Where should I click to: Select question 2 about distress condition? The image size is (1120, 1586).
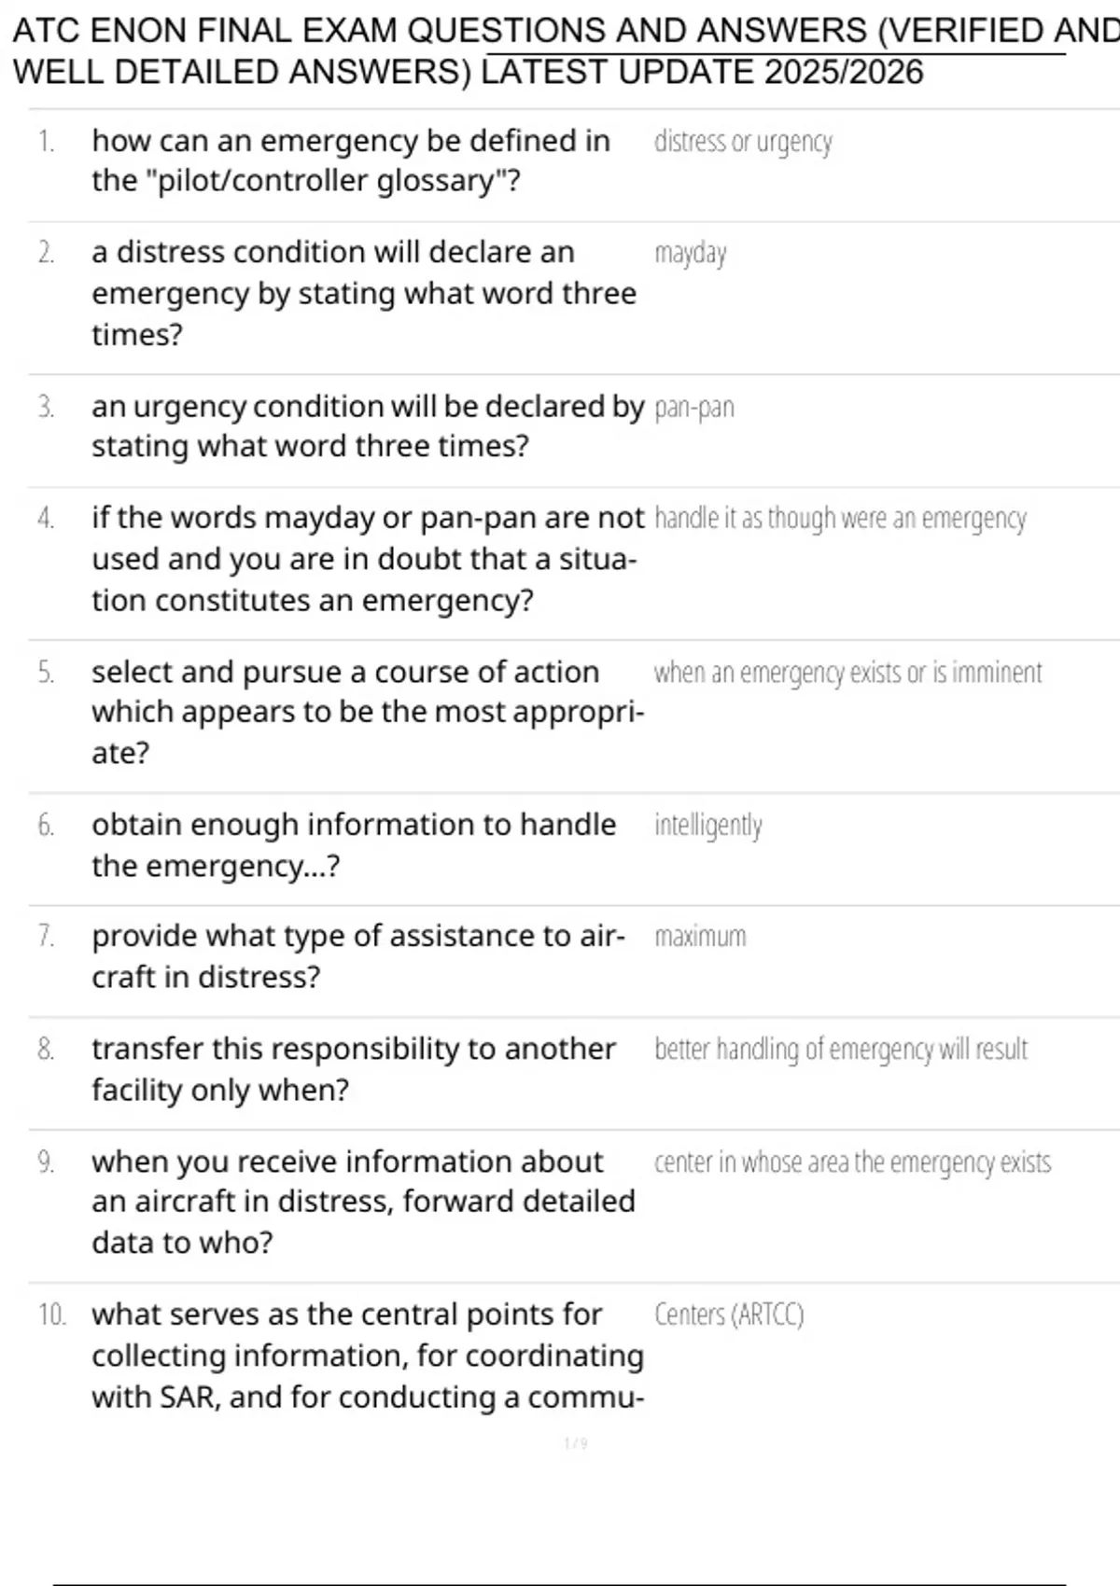click(364, 293)
